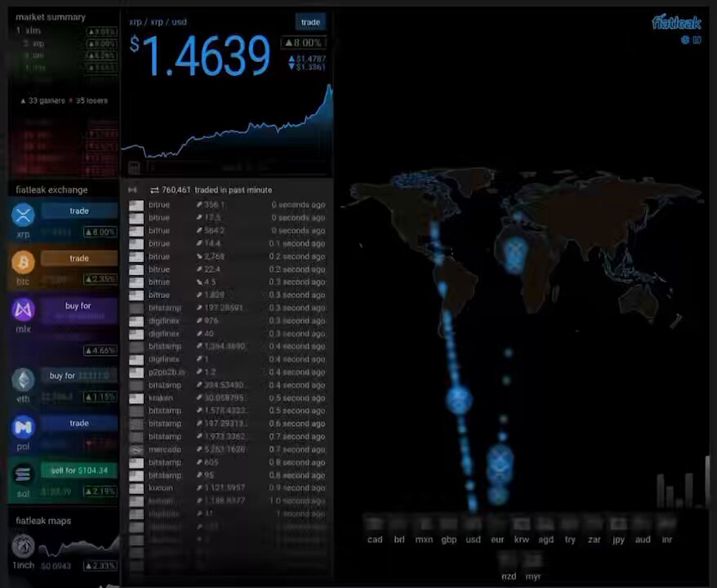717x588 pixels.
Task: Click the 4.66% change badge in mlx row
Action: click(100, 350)
